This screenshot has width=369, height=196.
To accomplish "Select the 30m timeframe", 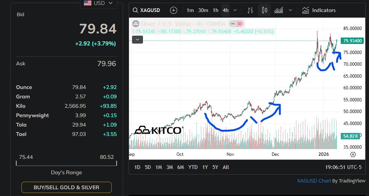I will 203,11.
